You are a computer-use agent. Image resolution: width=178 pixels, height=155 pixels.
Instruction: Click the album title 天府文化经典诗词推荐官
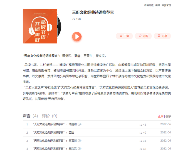coord(93,12)
